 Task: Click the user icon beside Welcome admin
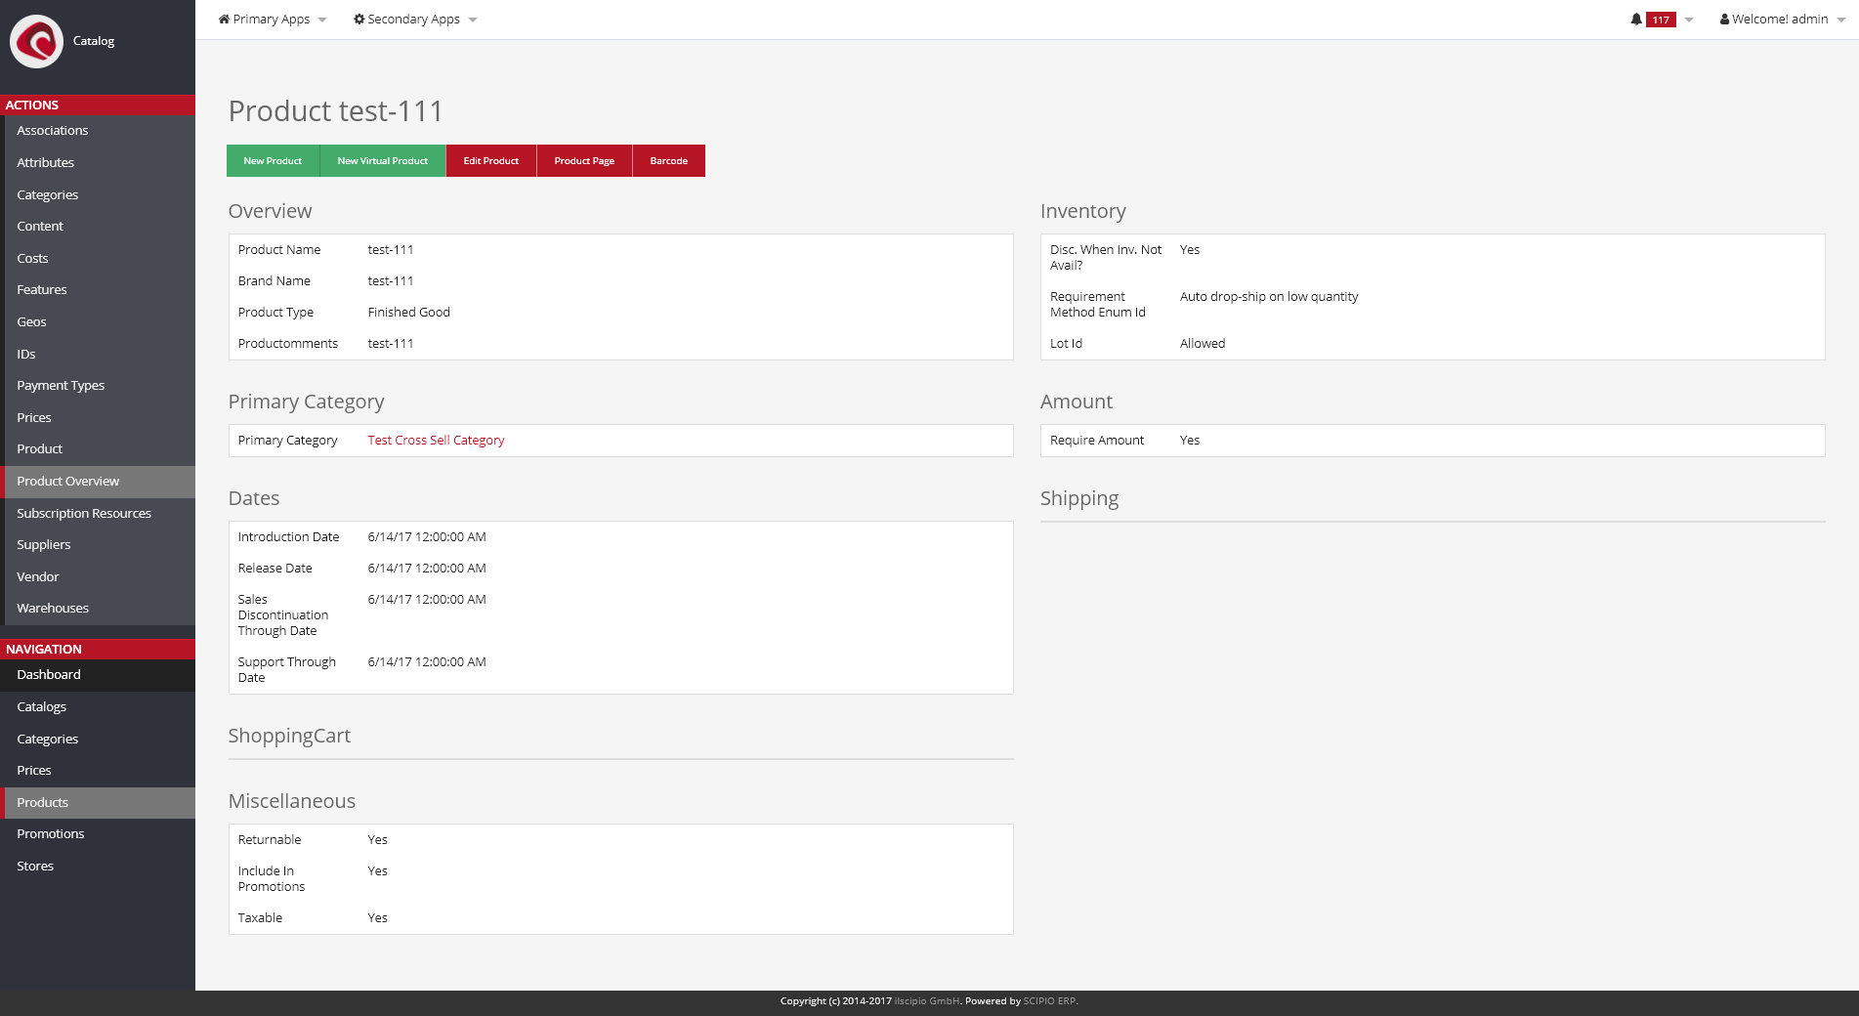(x=1724, y=20)
